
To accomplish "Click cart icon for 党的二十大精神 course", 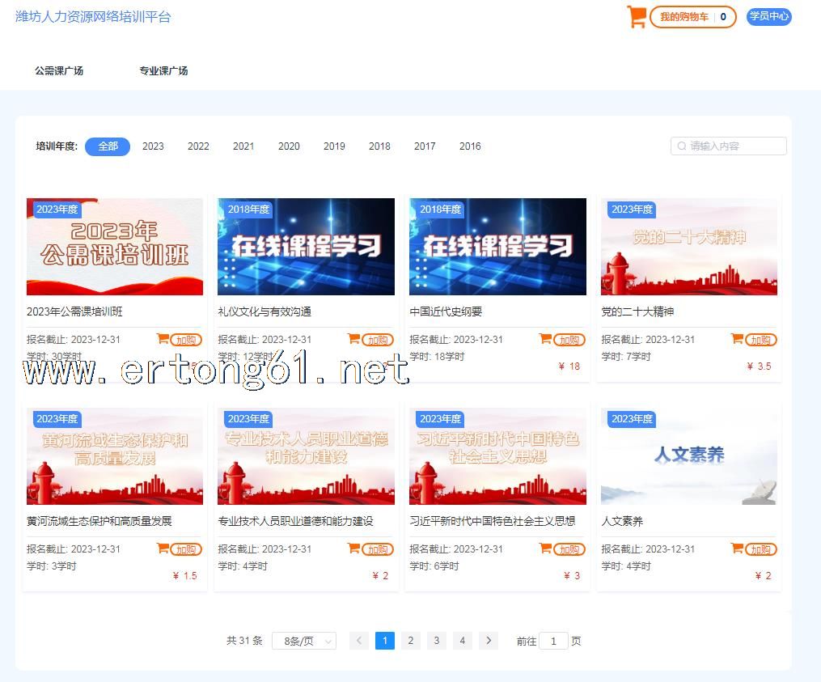I will pos(737,339).
